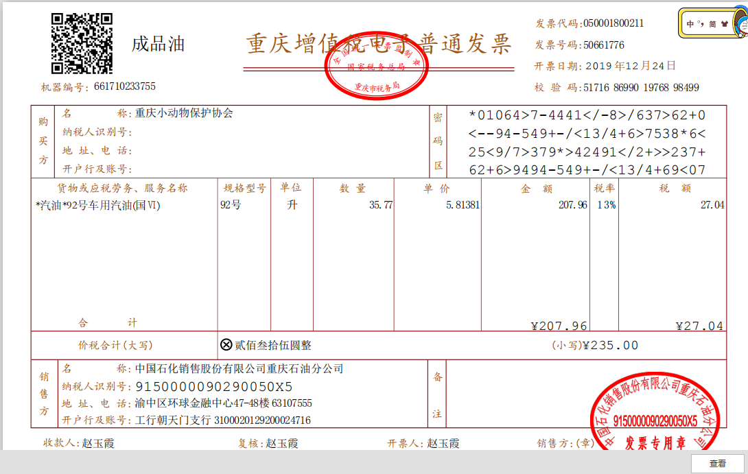
Task: Click the seller's red 发票专用章 stamp
Action: pos(655,412)
